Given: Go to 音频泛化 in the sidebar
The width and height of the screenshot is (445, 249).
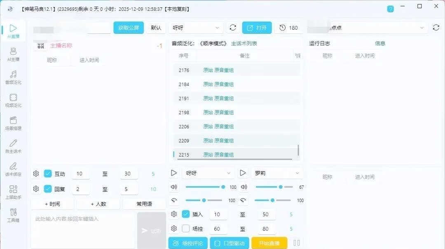Looking at the screenshot, I should coord(13,77).
